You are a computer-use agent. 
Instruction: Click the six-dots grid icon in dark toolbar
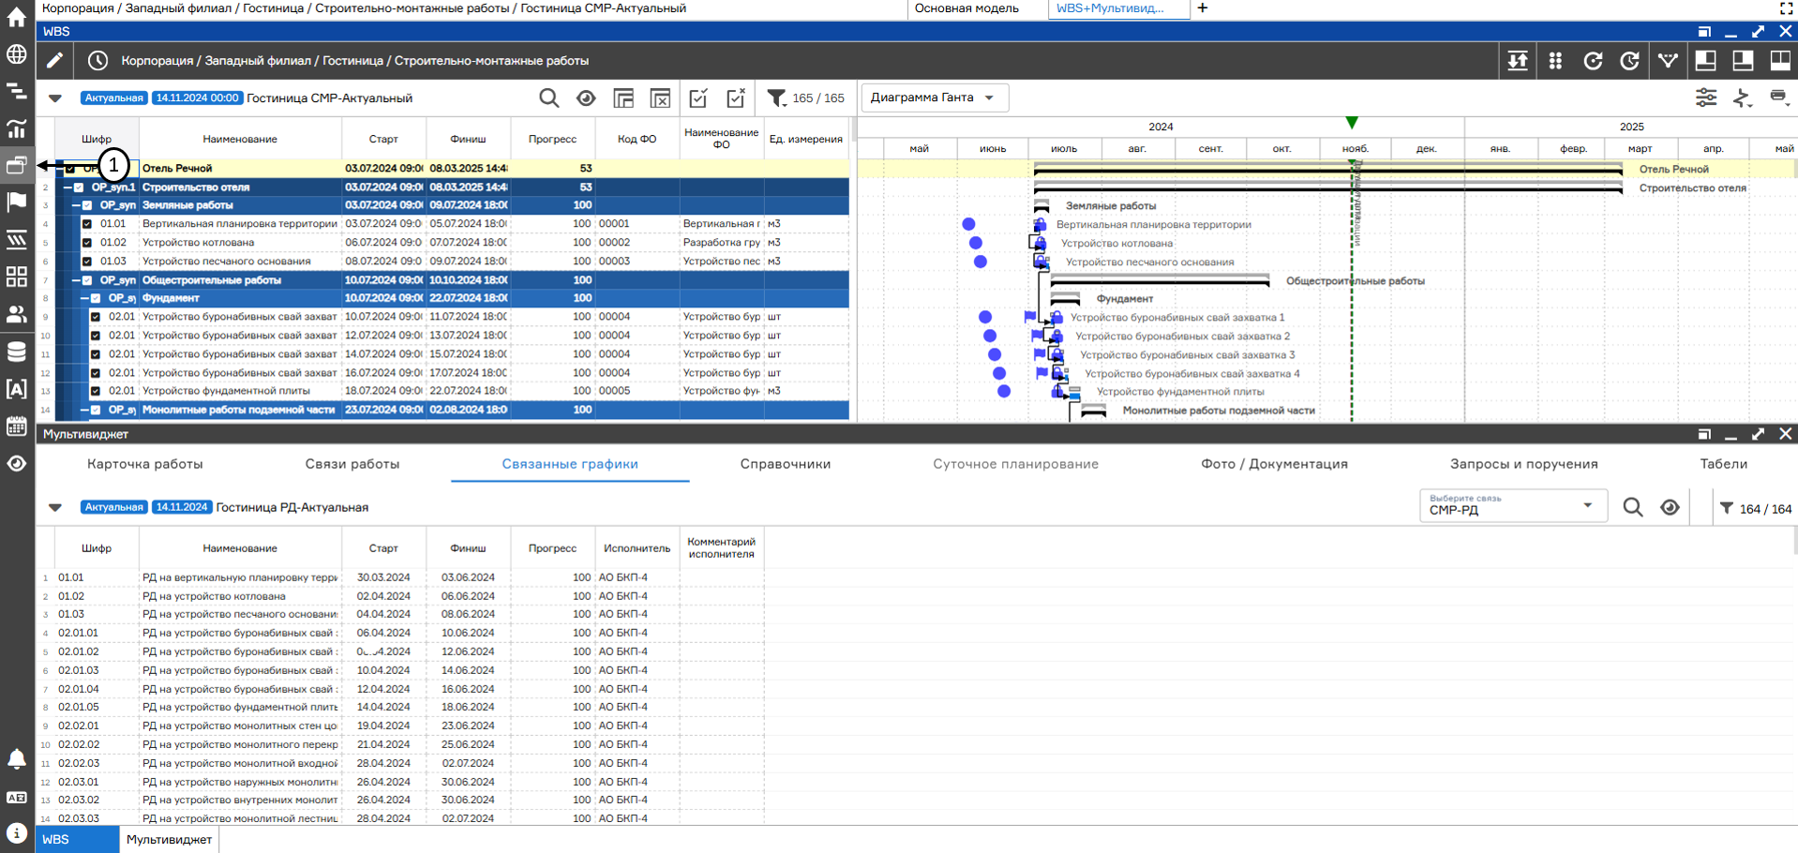click(x=1555, y=61)
